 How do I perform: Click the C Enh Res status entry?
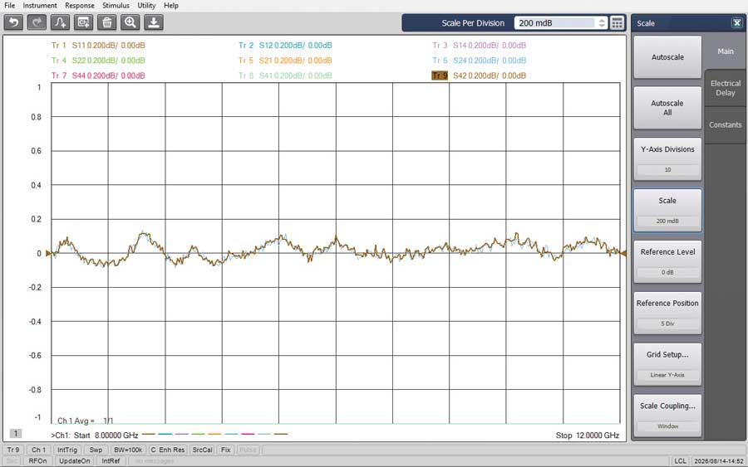[167, 450]
